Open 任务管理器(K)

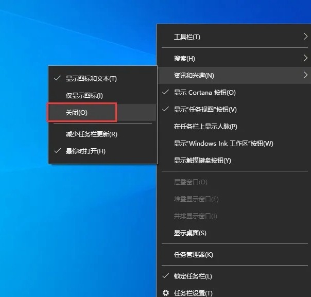point(234,255)
